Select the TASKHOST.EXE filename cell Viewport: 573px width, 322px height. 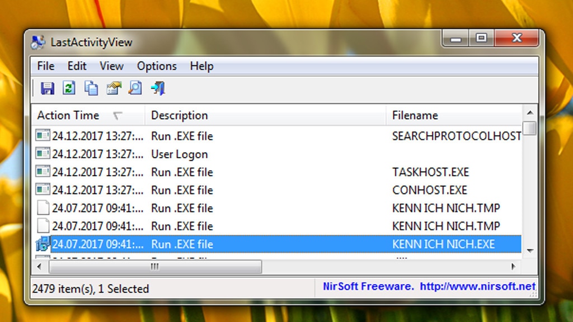[430, 172]
